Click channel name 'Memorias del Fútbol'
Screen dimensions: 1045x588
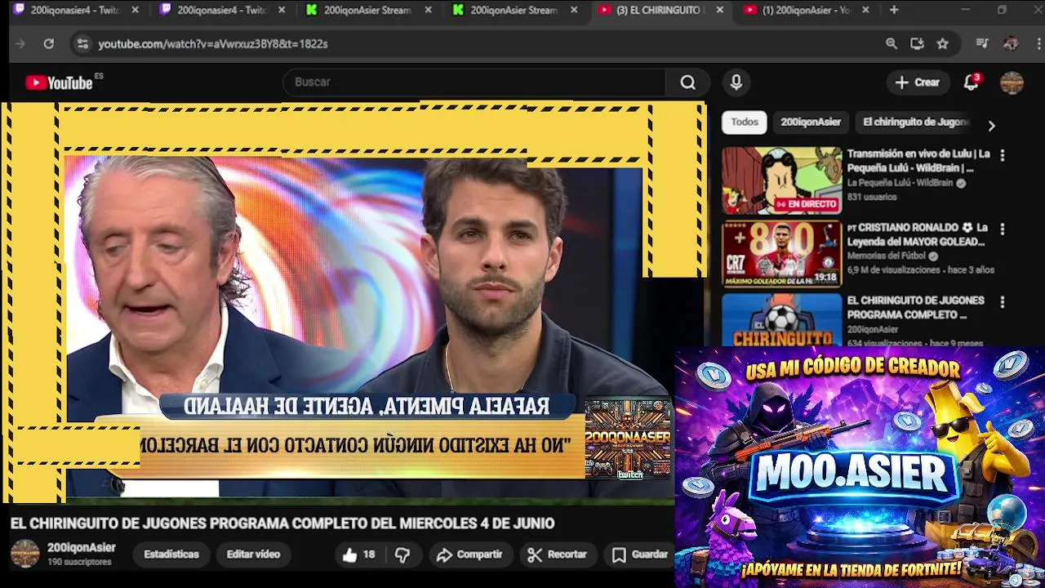pyautogui.click(x=887, y=256)
